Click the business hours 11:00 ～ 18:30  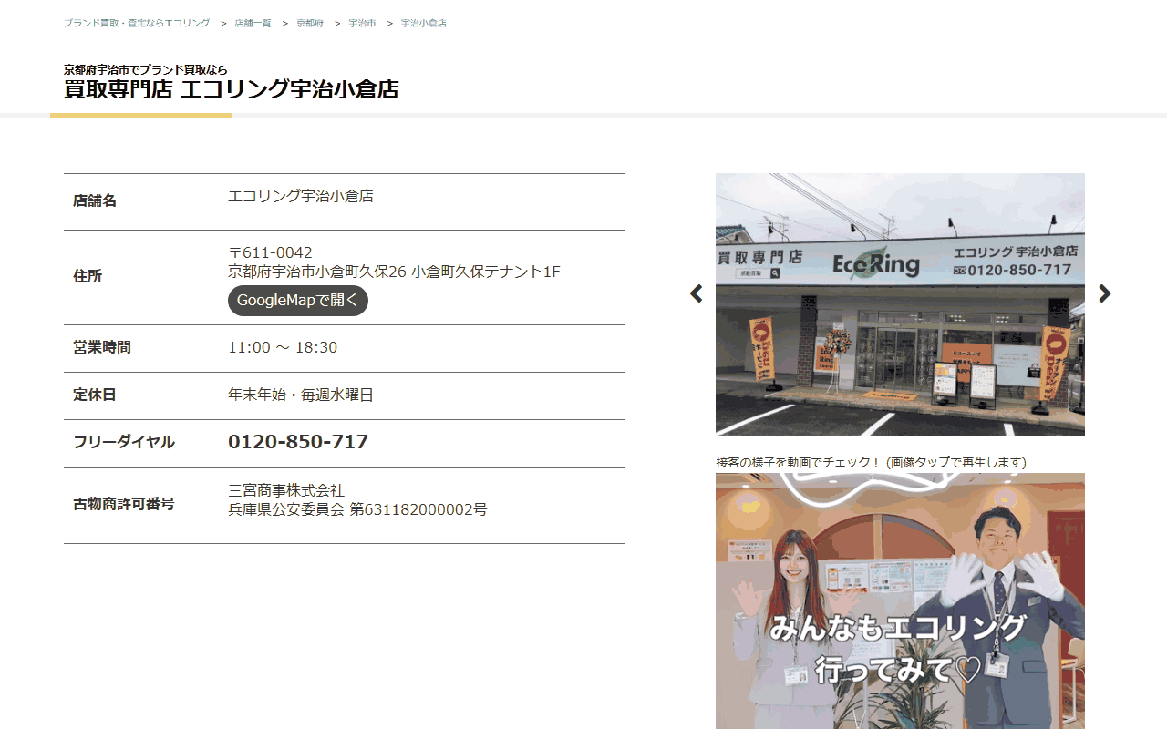283,347
